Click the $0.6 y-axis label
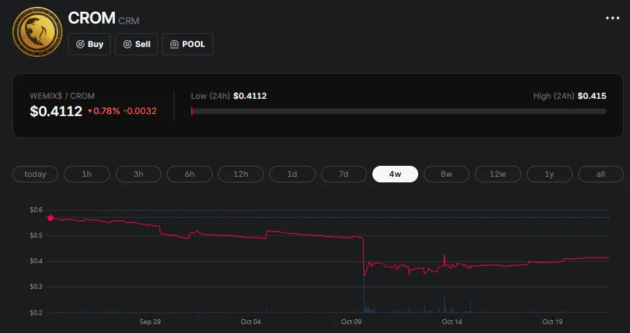 [36, 209]
